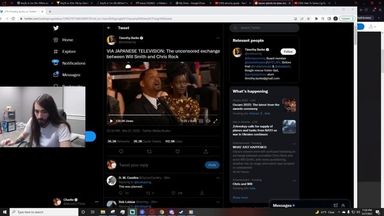
Task: Open Windows notification center icon
Action: 378,212
